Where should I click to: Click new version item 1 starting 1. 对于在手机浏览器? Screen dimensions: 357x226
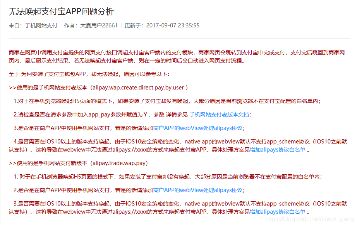click(168, 177)
